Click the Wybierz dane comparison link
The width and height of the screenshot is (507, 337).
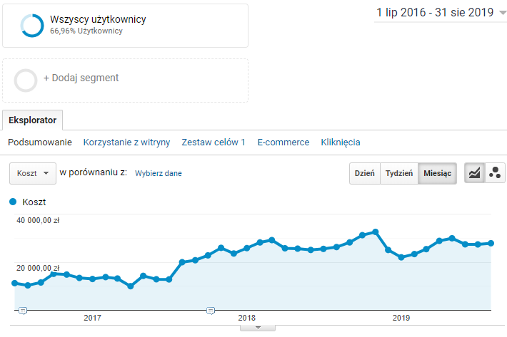(x=158, y=173)
